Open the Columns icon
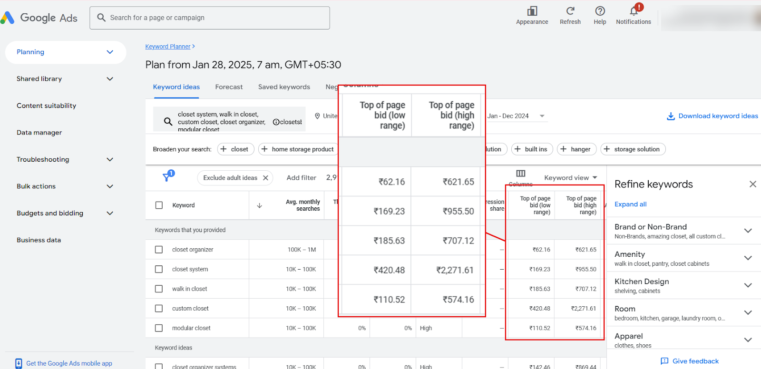Viewport: 761px width, 369px height. coord(521,174)
